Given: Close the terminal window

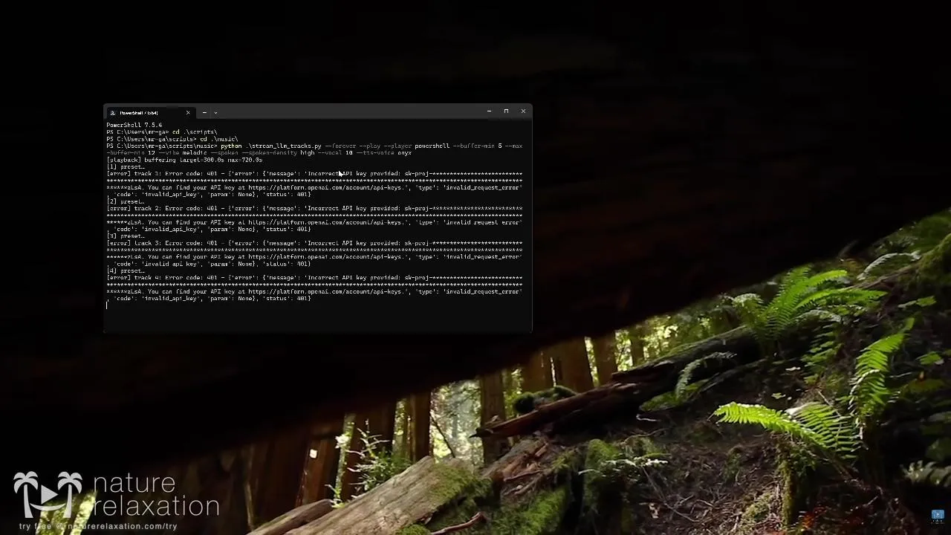Looking at the screenshot, I should [523, 111].
